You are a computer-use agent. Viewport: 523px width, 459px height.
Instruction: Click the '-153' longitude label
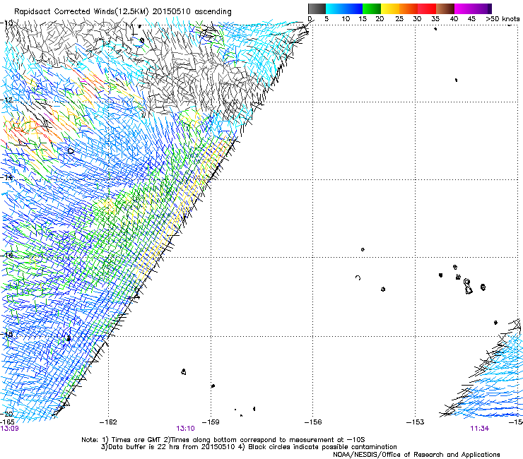point(416,422)
